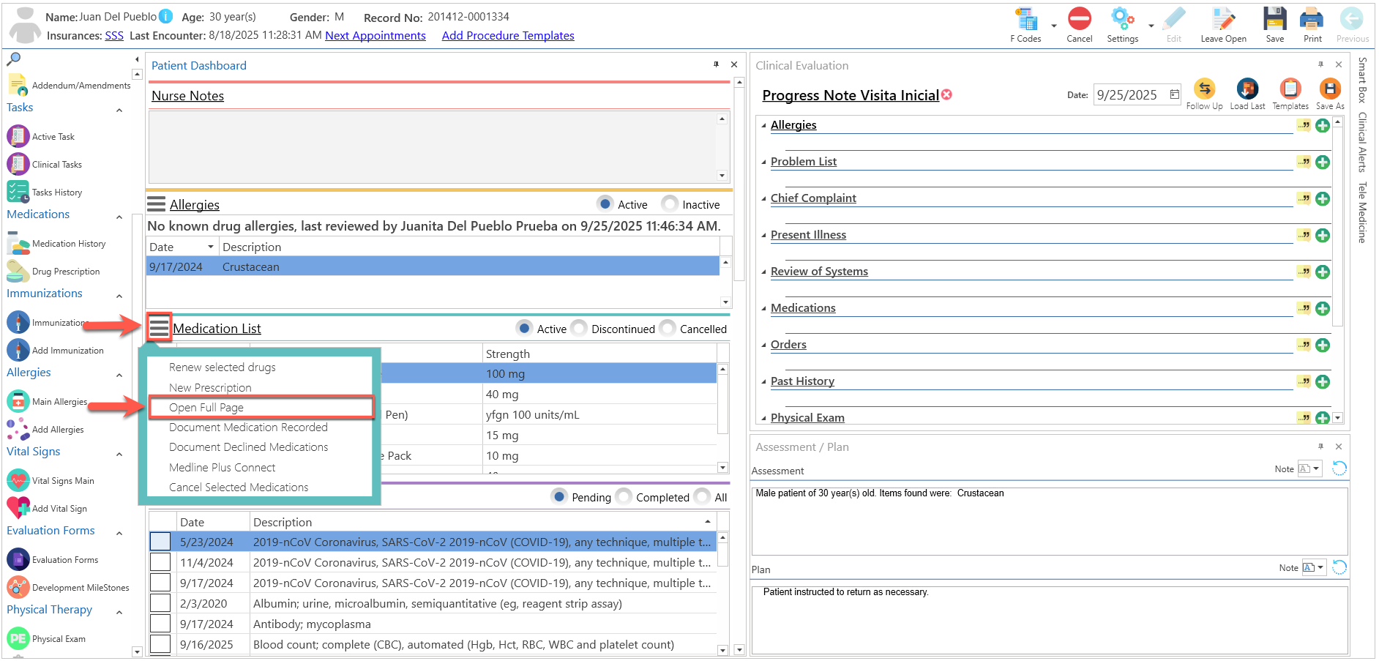Image resolution: width=1379 pixels, height=661 pixels.
Task: Choose Renew selected drugs menu item
Action: point(223,367)
